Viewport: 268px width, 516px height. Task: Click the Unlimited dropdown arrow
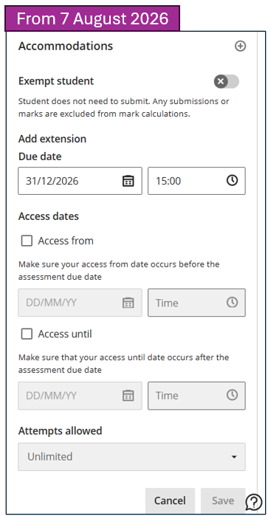234,457
